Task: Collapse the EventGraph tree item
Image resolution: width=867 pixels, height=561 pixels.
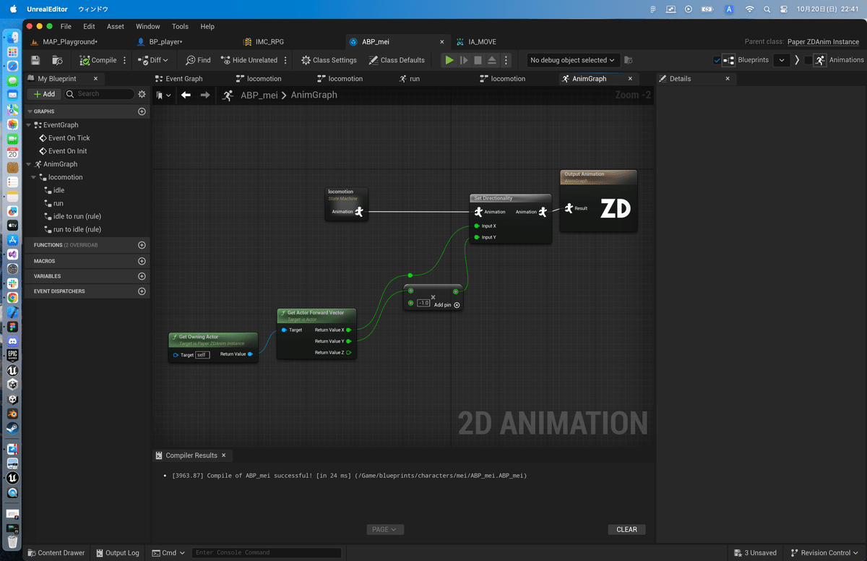Action: point(29,124)
